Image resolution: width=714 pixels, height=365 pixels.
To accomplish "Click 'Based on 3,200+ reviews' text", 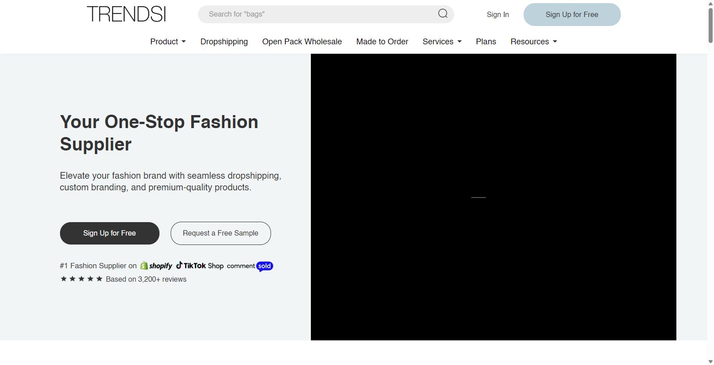I will click(146, 279).
